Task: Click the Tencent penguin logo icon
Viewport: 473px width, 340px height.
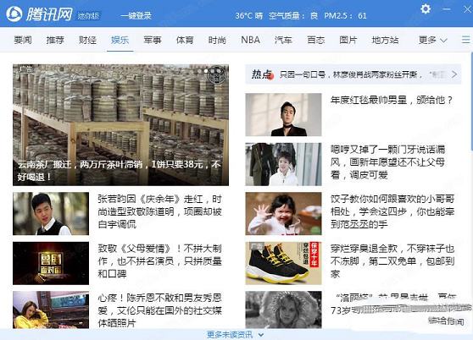Action: coord(14,14)
